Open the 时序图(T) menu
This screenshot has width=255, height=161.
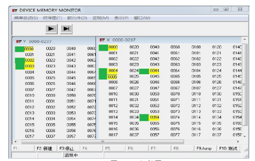click(53, 18)
